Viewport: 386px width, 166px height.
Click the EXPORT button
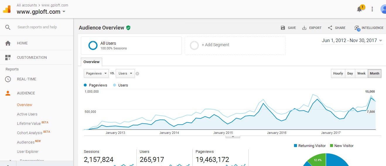[312, 28]
